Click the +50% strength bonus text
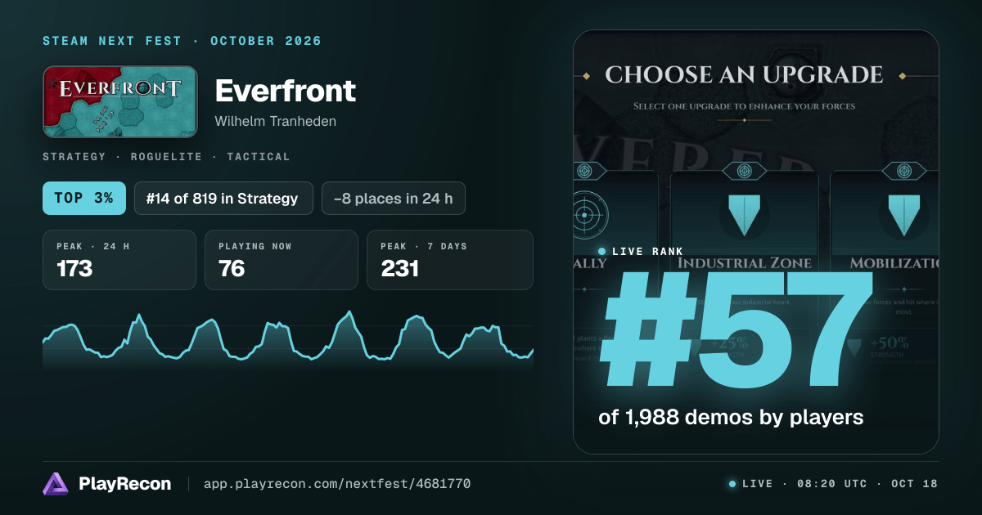Image resolution: width=982 pixels, height=515 pixels. point(890,343)
